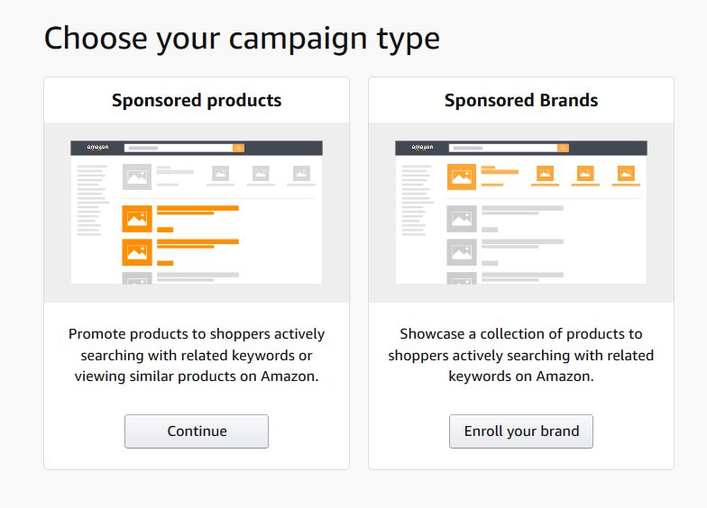Click Amazon logo in Sponsored Brands preview
This screenshot has height=508, width=707.
click(x=422, y=147)
